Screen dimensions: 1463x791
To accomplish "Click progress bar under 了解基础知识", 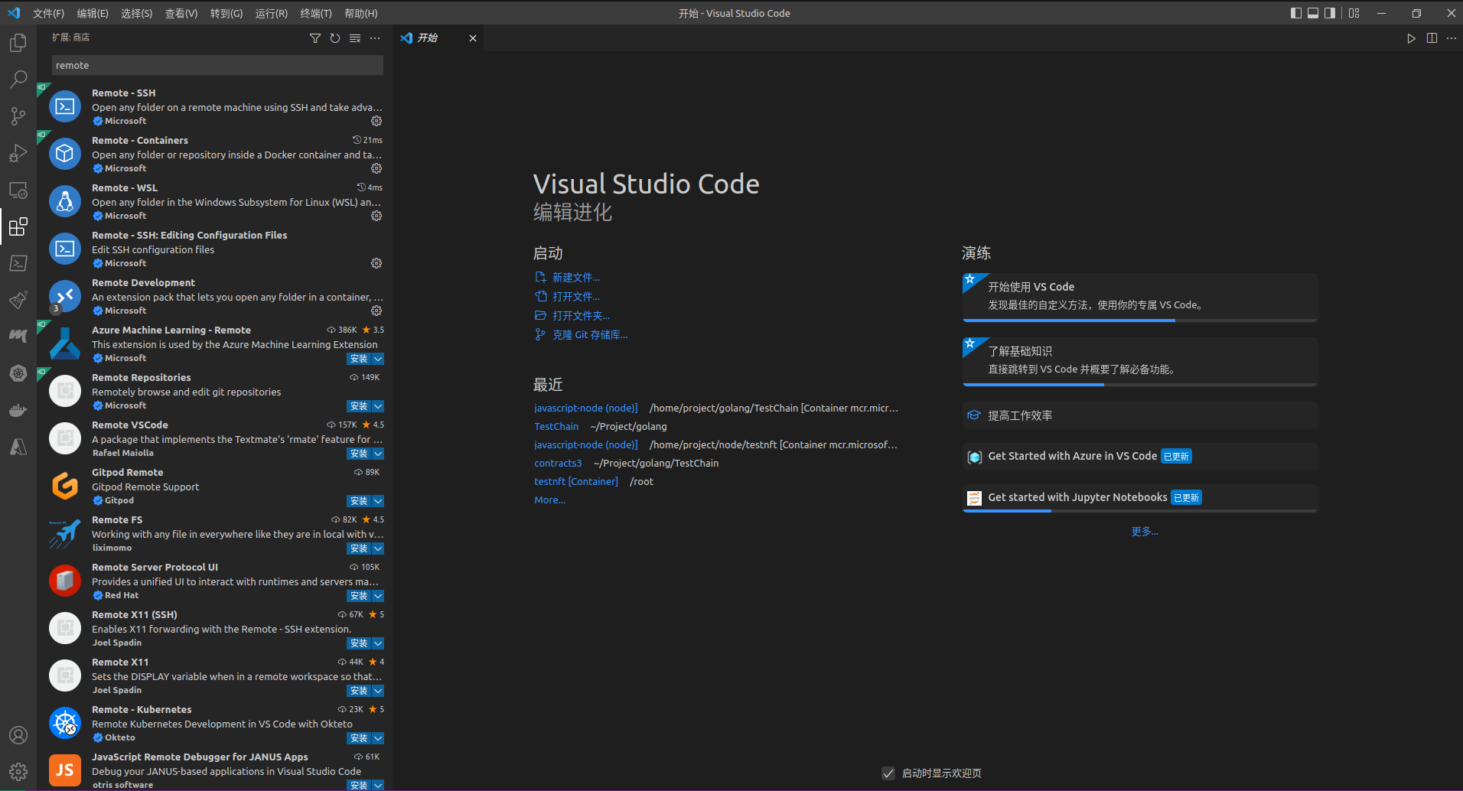I will pyautogui.click(x=1140, y=385).
